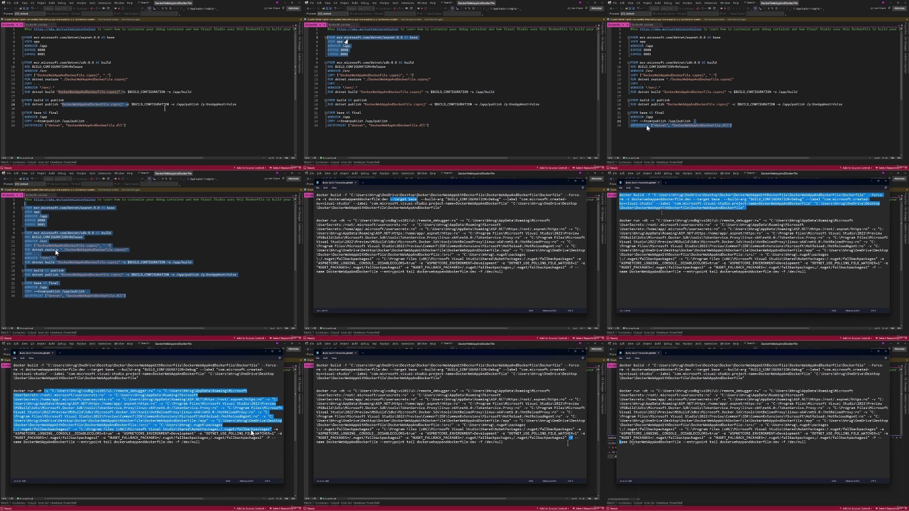
Task: In top-right frame, click the Save All toolbar icon
Action: coord(633,8)
